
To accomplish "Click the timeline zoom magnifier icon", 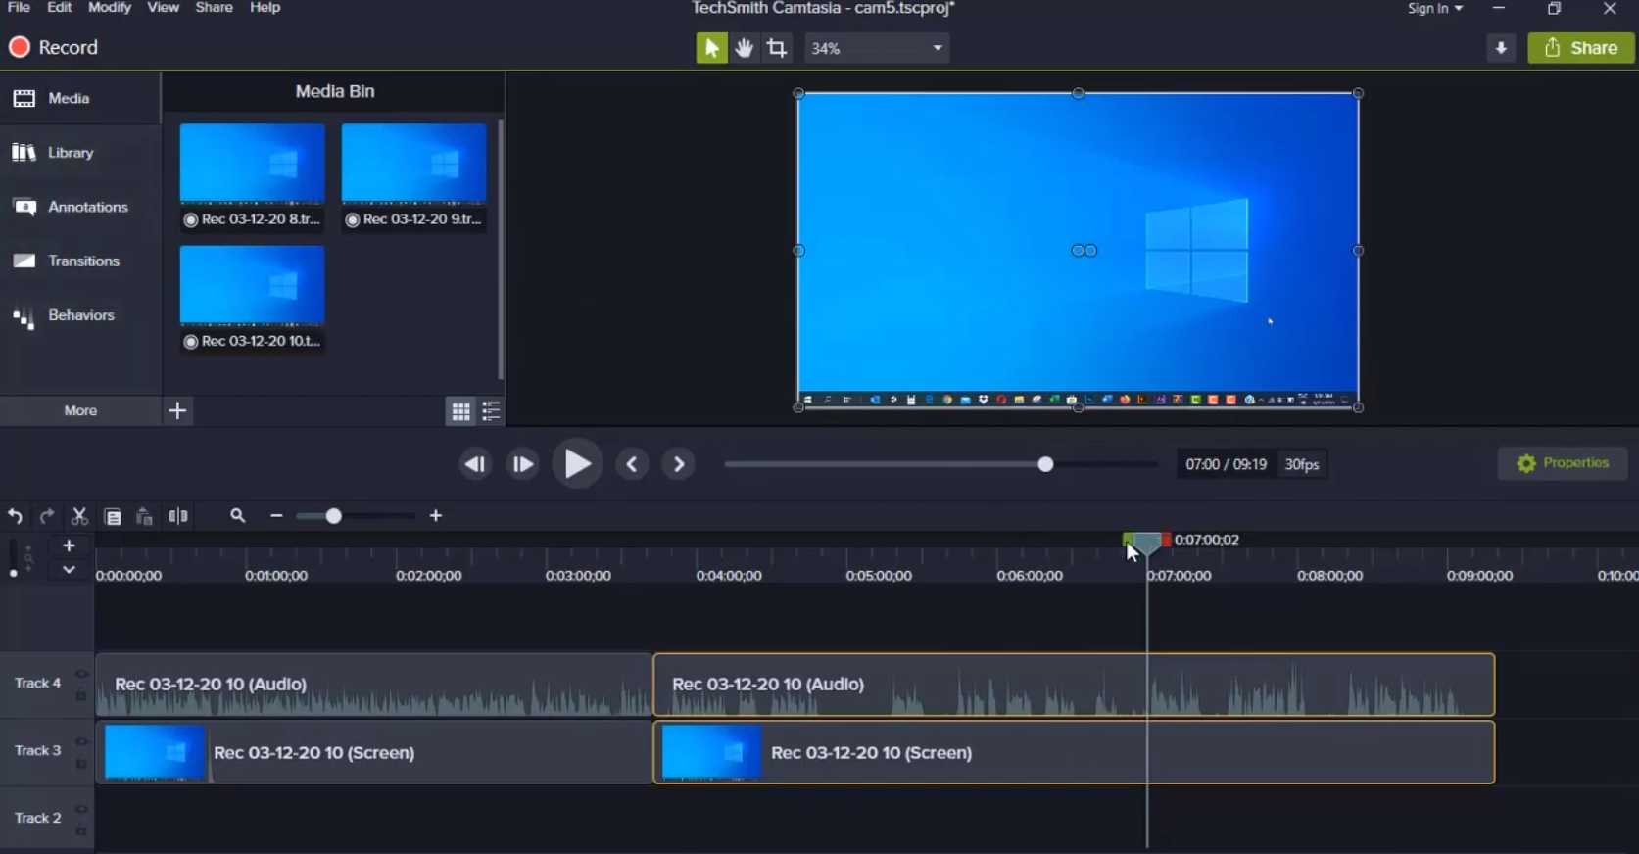I will (x=238, y=516).
